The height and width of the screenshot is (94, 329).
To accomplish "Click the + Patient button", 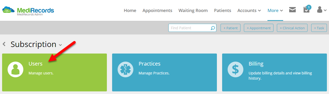I will 231,28.
